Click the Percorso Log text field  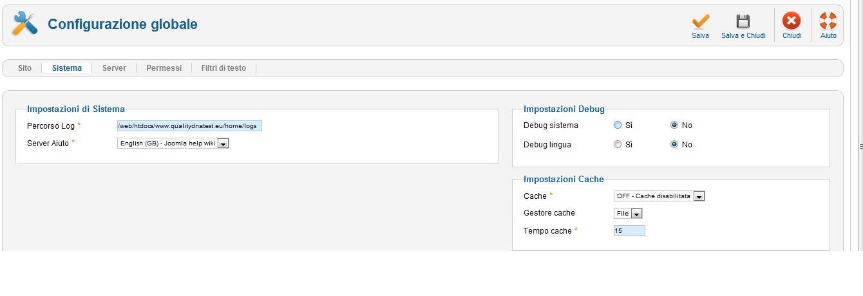click(x=189, y=126)
